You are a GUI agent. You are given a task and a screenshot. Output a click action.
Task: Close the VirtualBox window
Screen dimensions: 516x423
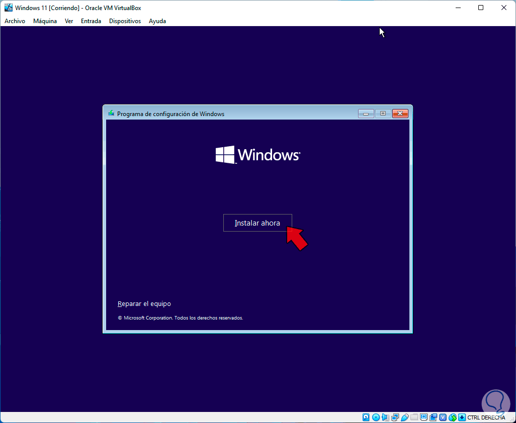point(504,8)
